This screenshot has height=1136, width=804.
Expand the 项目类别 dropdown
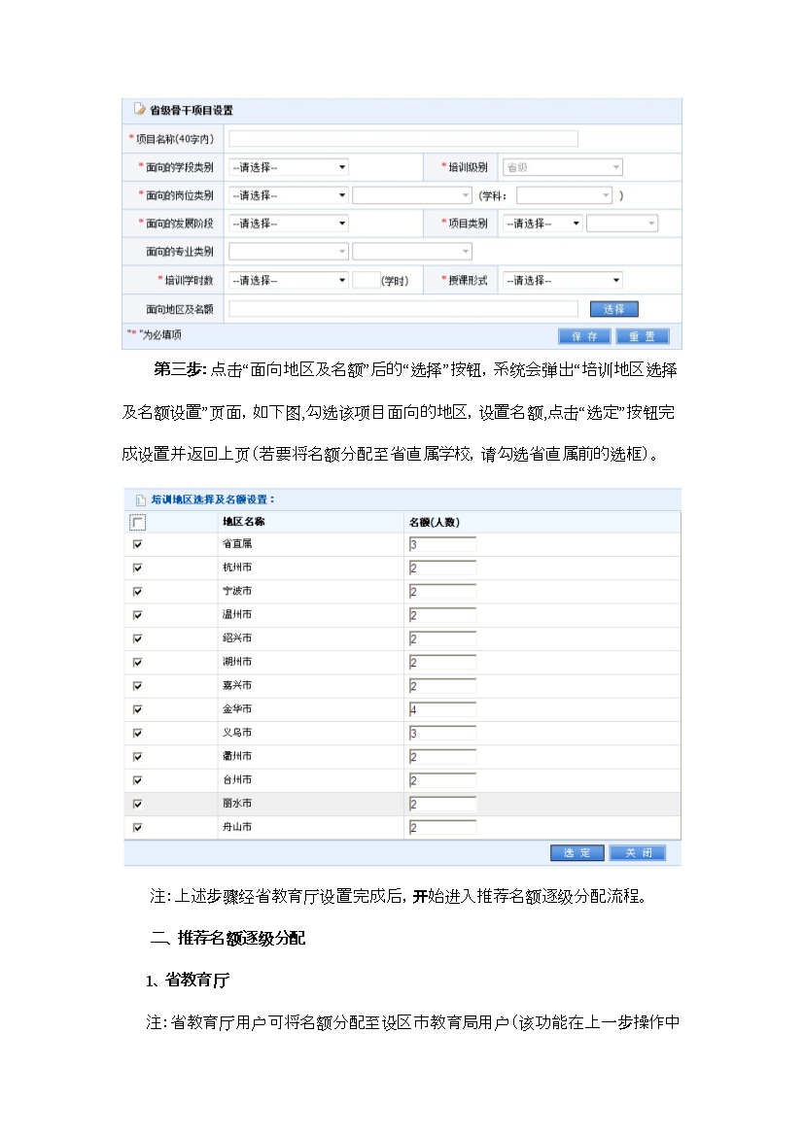click(542, 224)
